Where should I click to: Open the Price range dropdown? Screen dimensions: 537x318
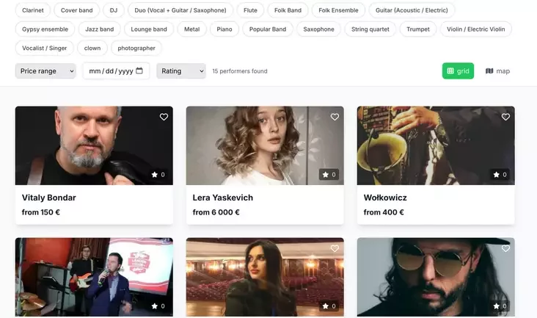point(45,71)
